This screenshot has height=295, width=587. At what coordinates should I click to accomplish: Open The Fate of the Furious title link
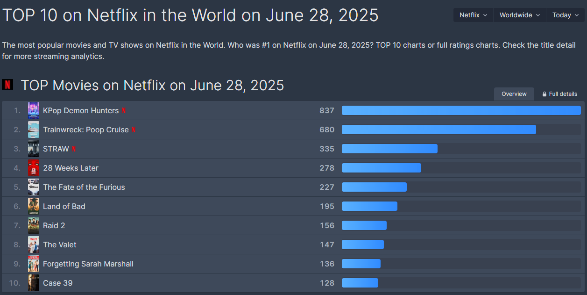pos(84,187)
